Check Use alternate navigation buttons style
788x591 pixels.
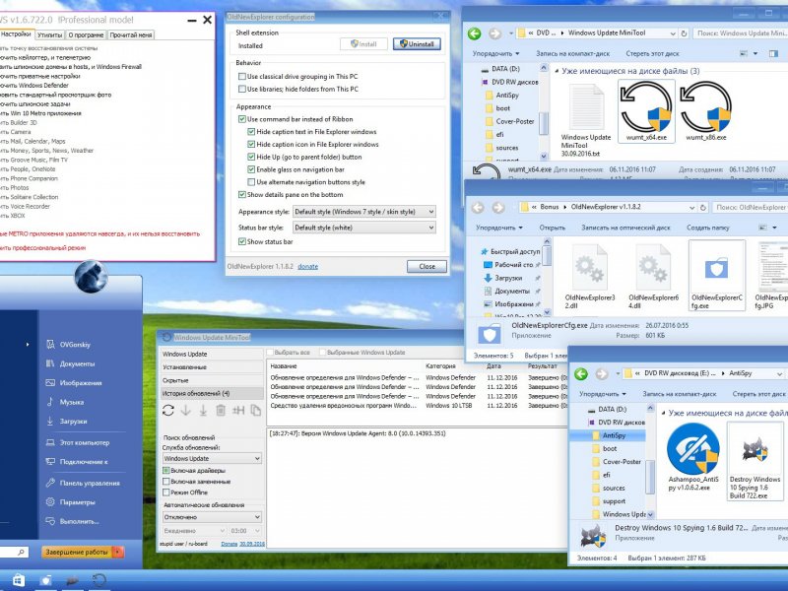[x=251, y=182]
